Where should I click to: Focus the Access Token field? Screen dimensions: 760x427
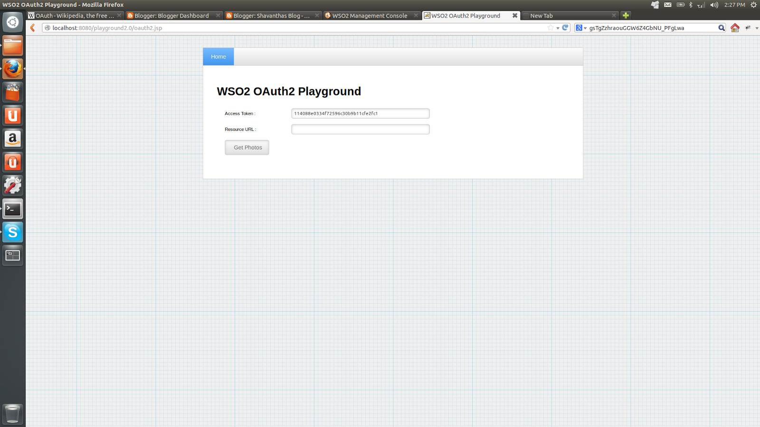pyautogui.click(x=361, y=113)
